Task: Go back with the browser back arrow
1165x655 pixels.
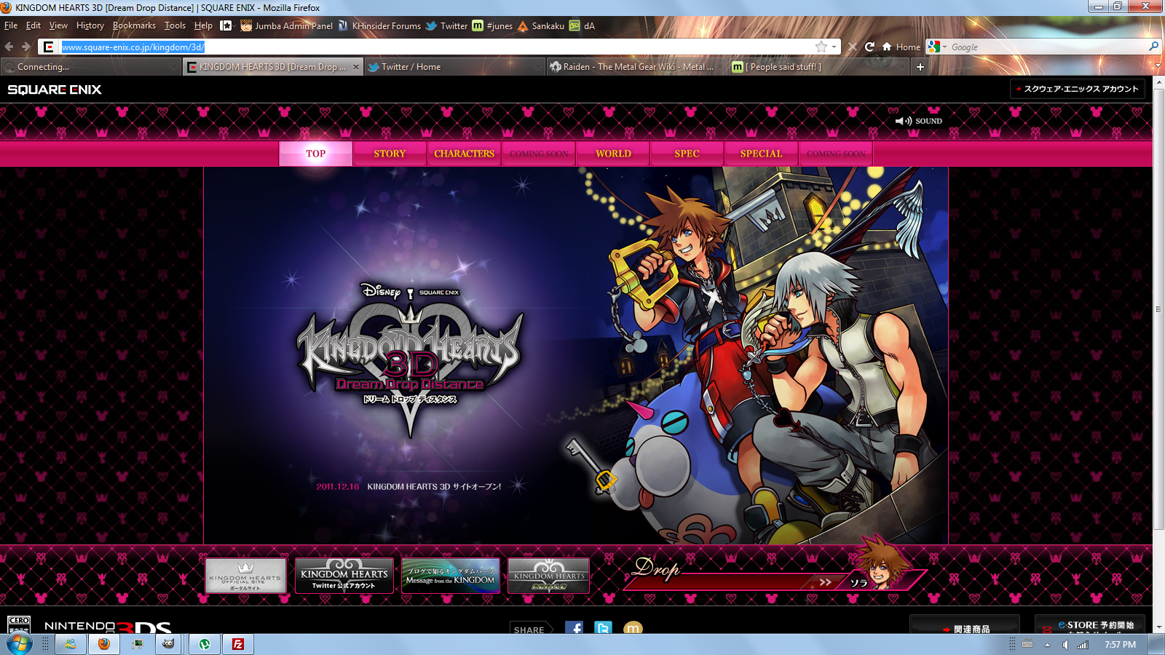Action: pyautogui.click(x=9, y=47)
